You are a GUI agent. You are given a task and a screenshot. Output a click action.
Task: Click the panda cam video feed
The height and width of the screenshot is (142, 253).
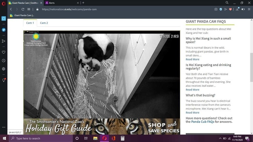[x=102, y=74]
